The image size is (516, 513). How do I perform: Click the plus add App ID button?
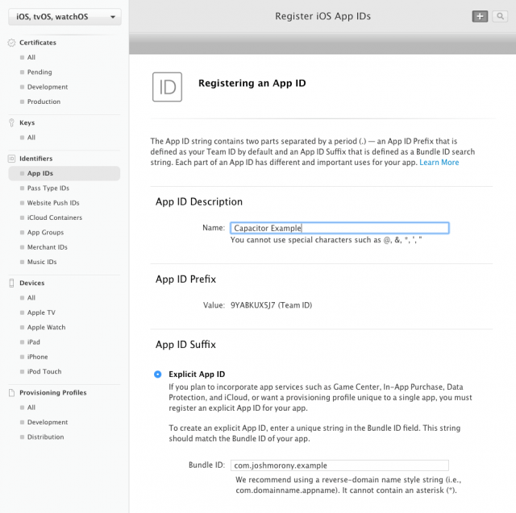[x=480, y=16]
